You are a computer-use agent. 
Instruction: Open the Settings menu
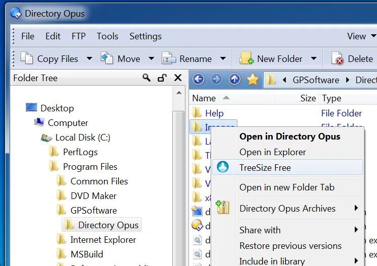146,36
